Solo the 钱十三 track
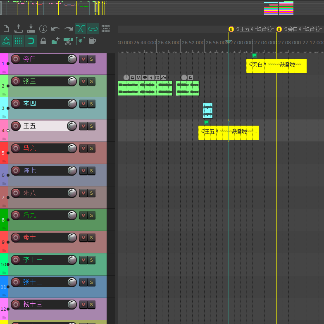 91,305
